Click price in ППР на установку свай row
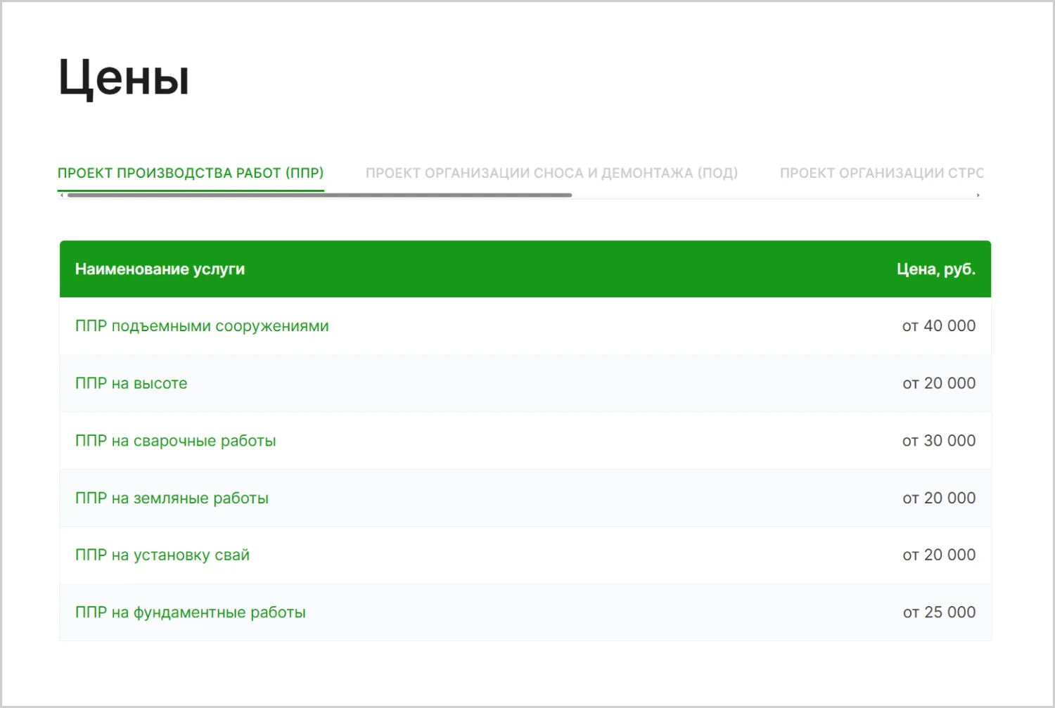The height and width of the screenshot is (708, 1055). point(939,555)
